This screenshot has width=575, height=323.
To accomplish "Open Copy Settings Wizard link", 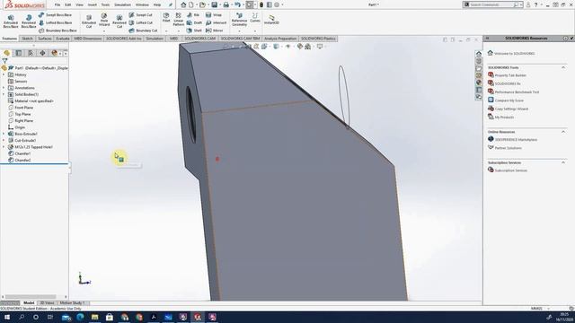I will (511, 109).
